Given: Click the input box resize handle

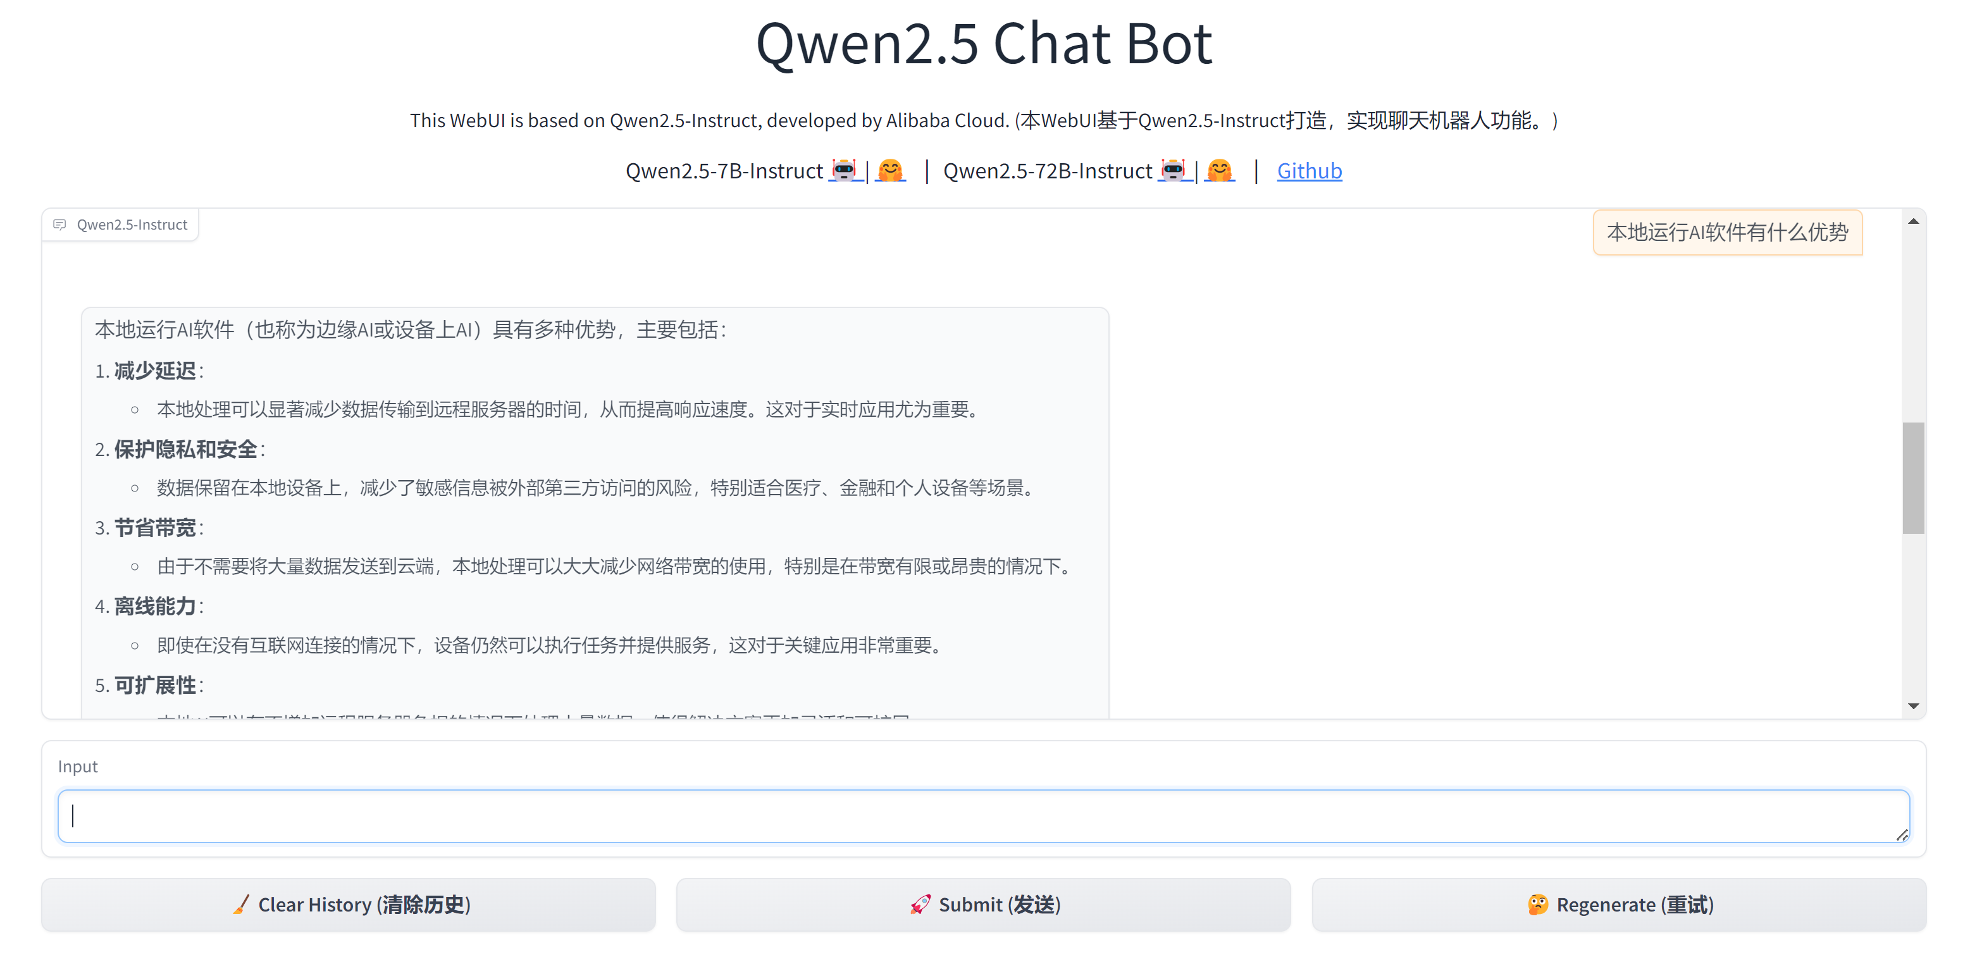Looking at the screenshot, I should (x=1902, y=835).
